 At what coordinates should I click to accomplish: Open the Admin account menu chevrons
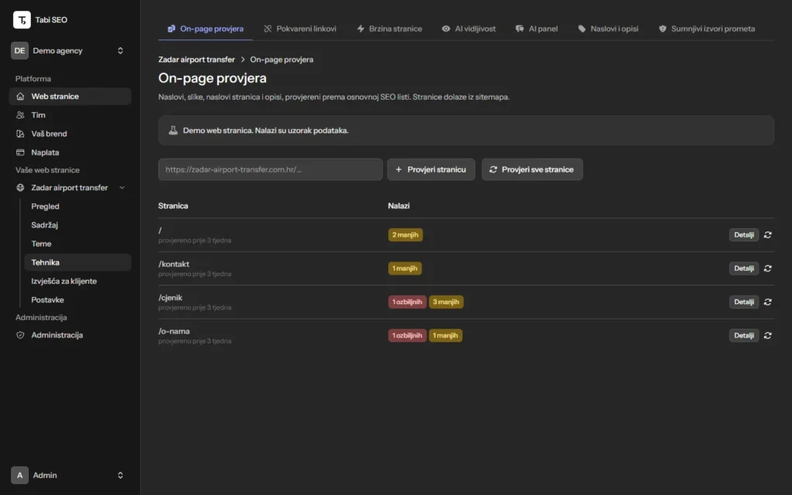120,476
